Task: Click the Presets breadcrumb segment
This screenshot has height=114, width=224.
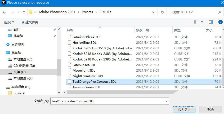Action: click(87, 12)
